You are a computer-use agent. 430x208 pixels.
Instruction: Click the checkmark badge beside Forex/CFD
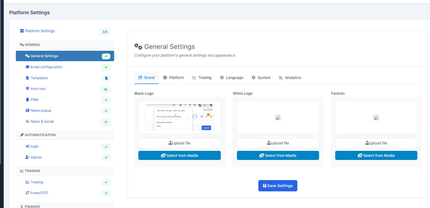(106, 193)
